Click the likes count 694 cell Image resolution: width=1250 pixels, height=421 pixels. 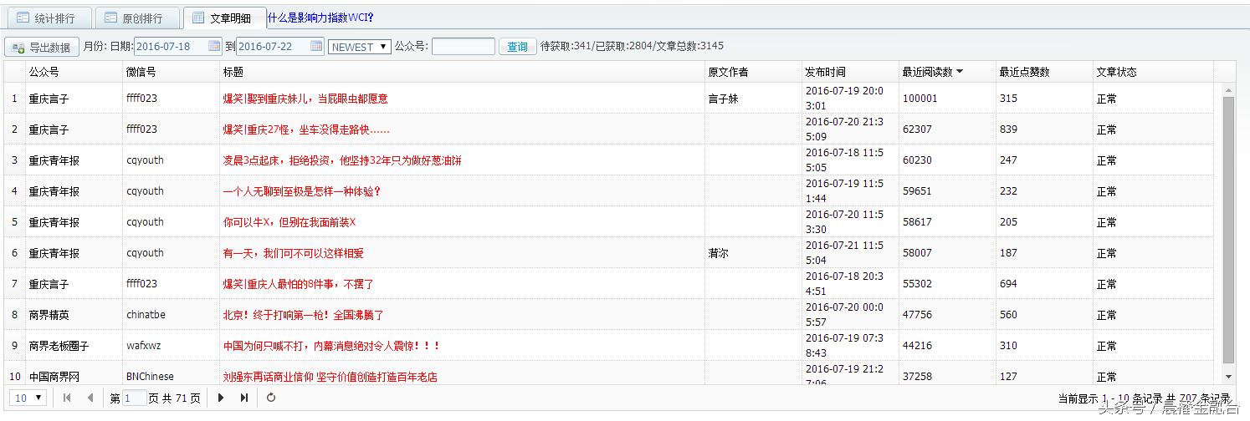(1044, 284)
